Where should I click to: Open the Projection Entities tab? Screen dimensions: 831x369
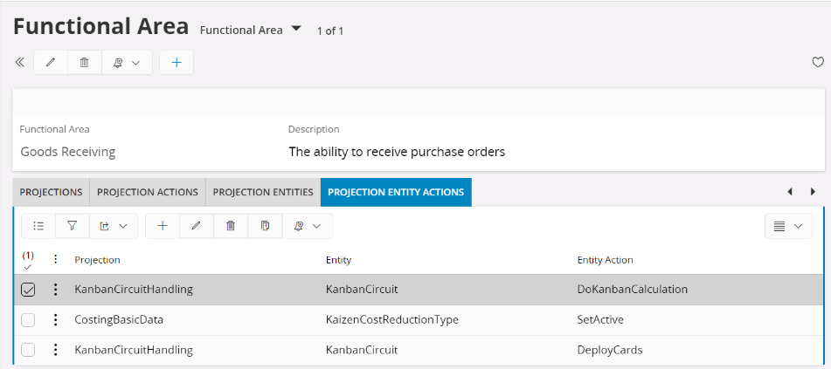point(263,192)
